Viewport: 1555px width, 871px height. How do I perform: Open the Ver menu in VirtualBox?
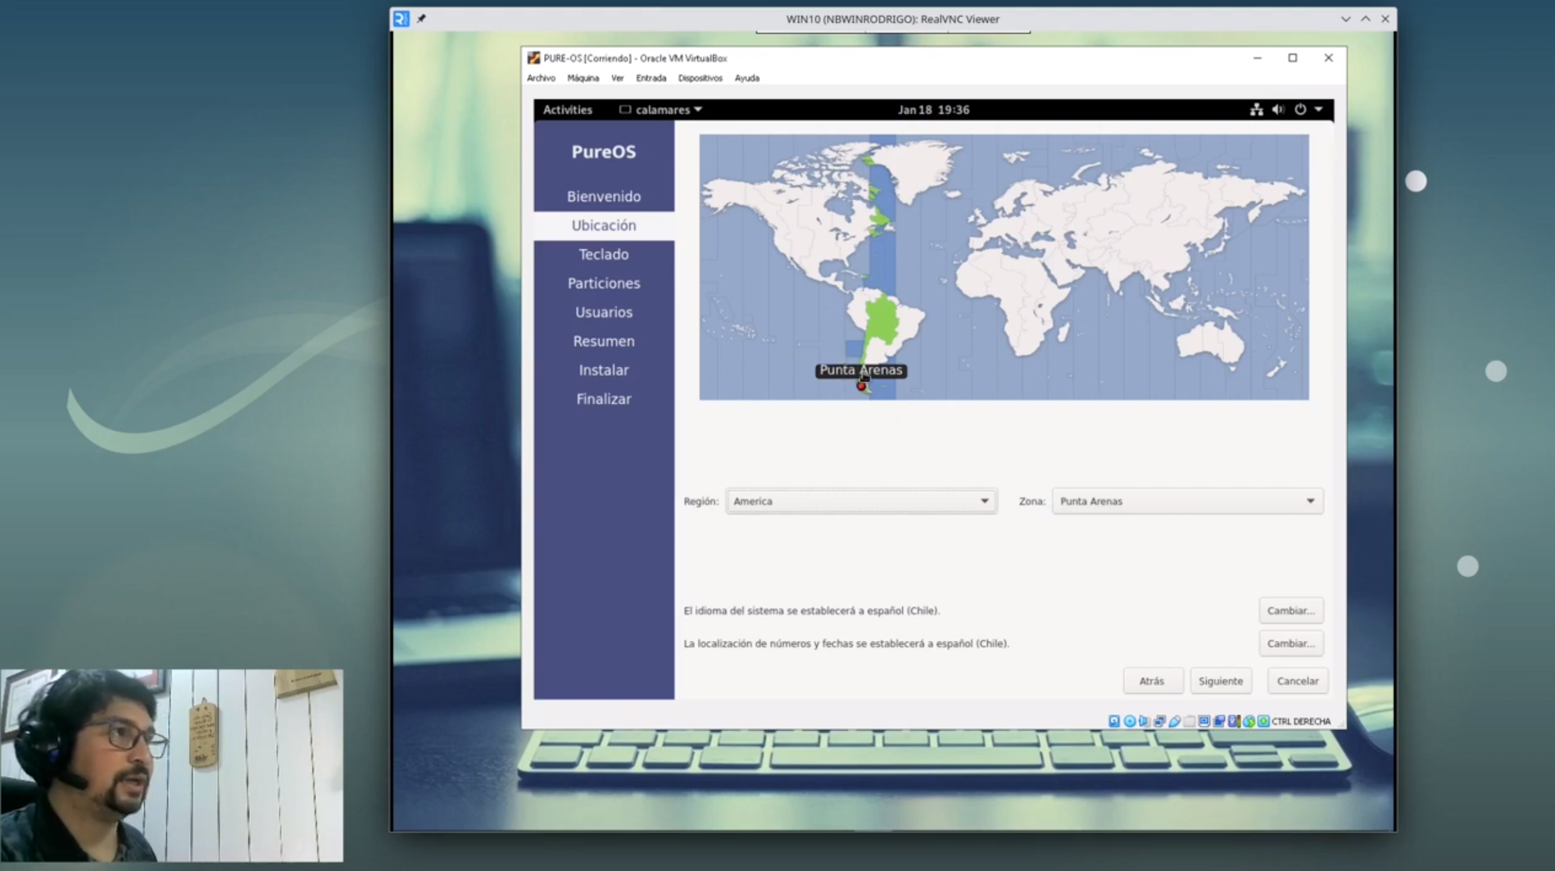click(617, 78)
